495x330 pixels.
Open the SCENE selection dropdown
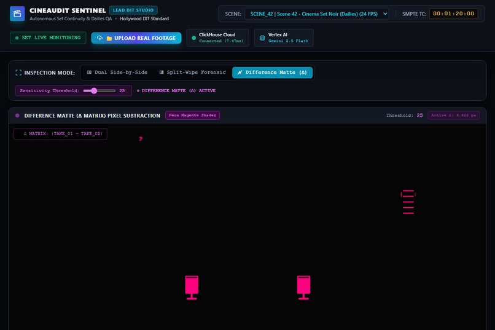click(x=316, y=14)
